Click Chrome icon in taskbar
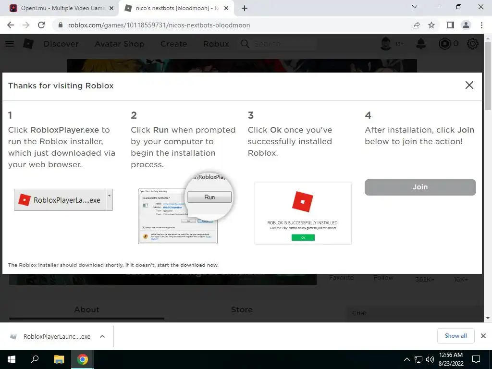The width and height of the screenshot is (492, 369). [83, 359]
